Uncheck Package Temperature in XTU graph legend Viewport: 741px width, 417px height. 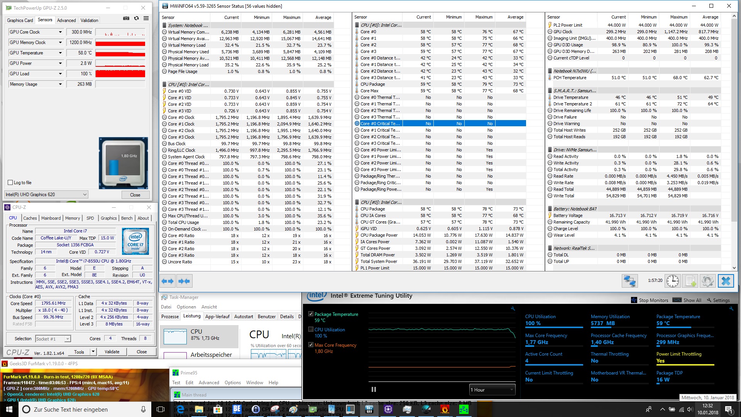pos(311,314)
